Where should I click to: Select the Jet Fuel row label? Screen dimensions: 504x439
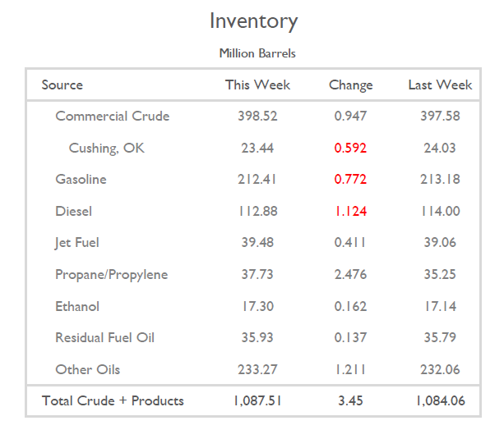(76, 242)
